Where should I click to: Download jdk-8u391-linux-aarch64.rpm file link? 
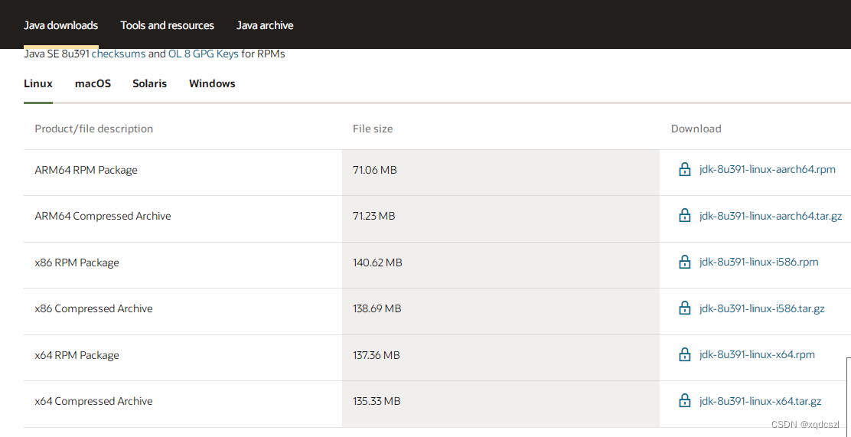coord(767,170)
